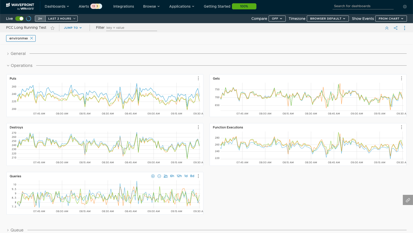This screenshot has width=413, height=233.
Task: Click the share dashboard icon
Action: click(395, 28)
